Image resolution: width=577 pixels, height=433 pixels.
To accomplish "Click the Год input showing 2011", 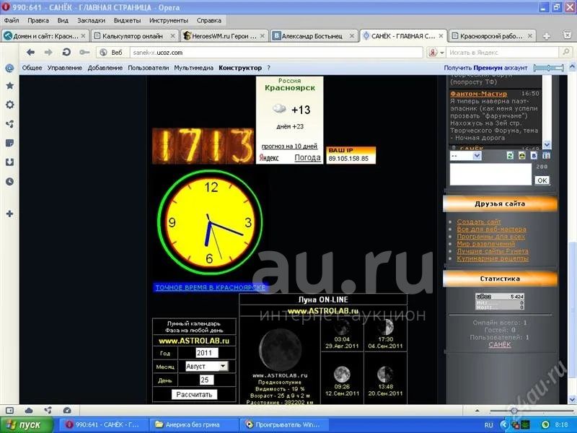I will click(207, 353).
